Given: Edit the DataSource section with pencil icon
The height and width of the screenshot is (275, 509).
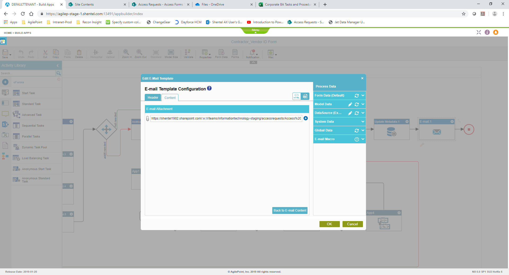Looking at the screenshot, I should coord(350,113).
